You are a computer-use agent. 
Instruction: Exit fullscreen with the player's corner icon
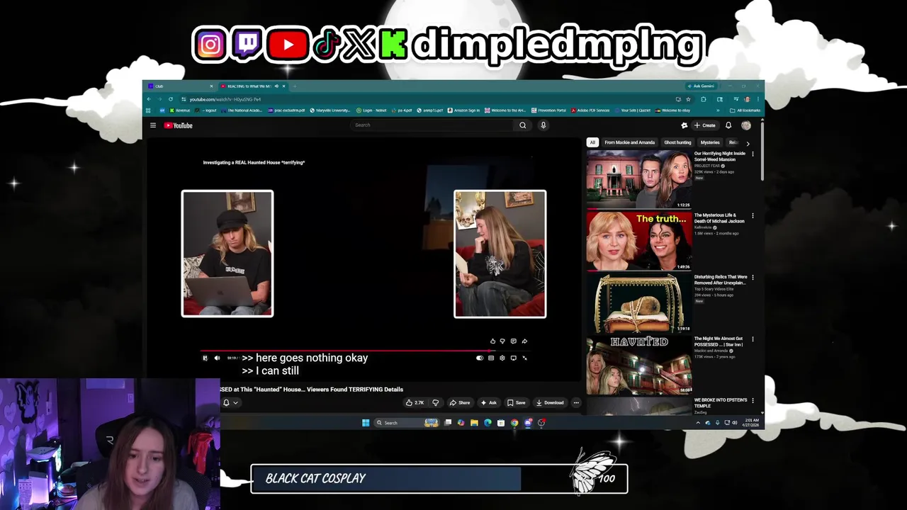click(x=525, y=358)
